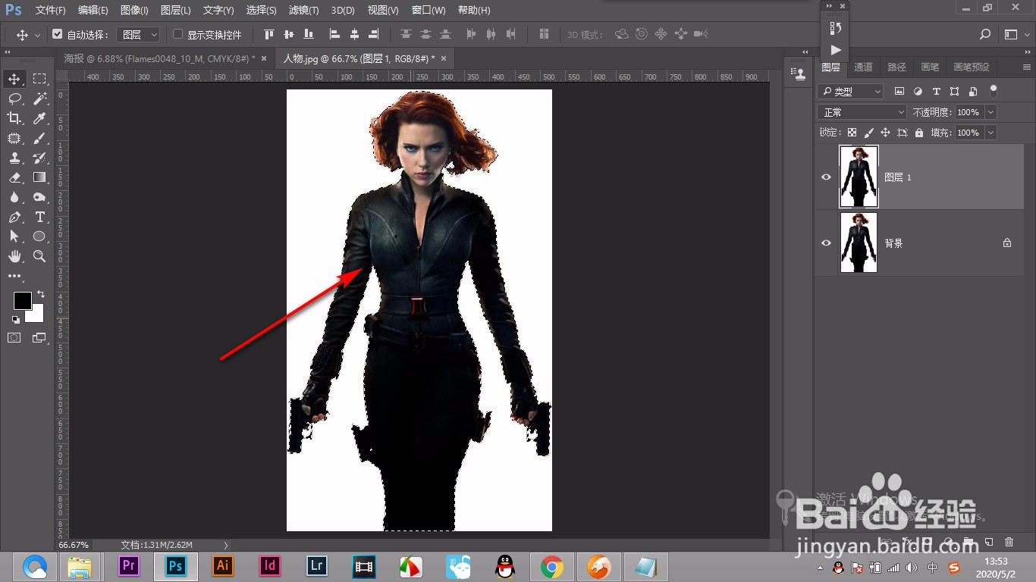Select the History Brush tool

39,158
